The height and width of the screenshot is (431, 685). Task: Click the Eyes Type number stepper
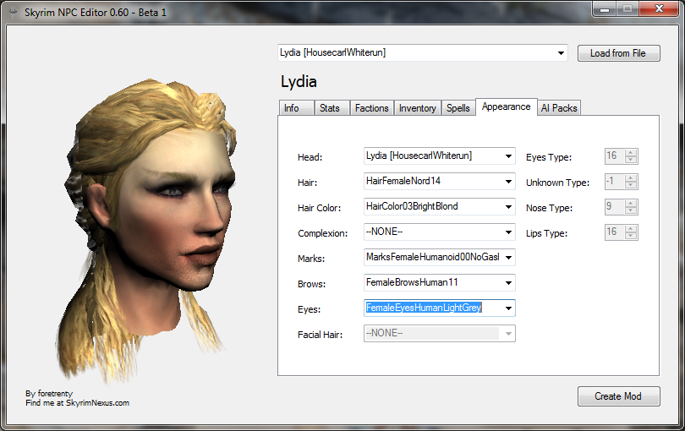pos(621,156)
